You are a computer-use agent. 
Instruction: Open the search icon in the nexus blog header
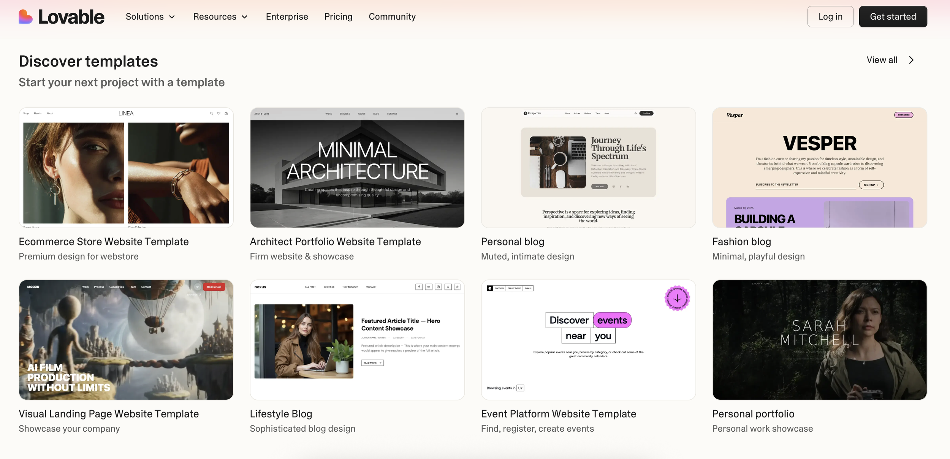coord(448,286)
